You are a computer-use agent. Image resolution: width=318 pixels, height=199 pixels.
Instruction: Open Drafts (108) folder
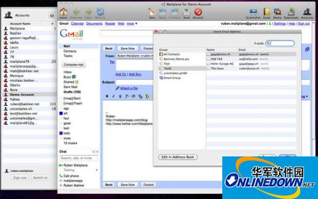tap(72, 92)
